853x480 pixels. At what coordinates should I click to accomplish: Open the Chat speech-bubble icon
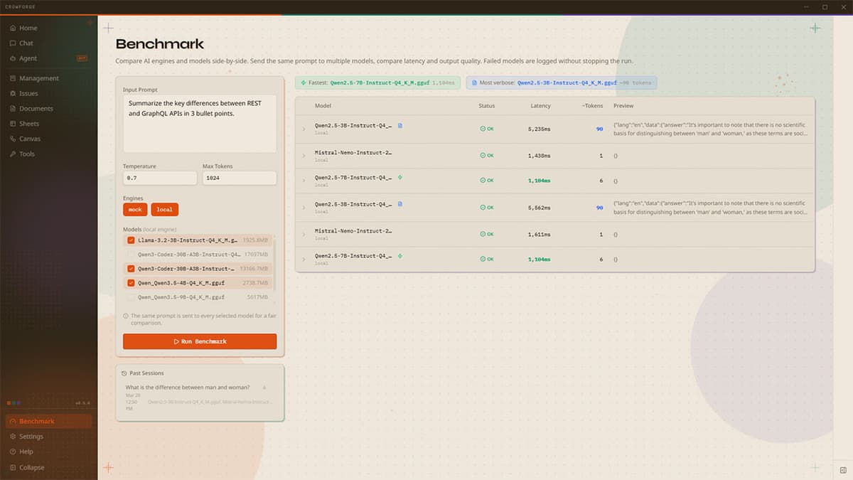tap(13, 43)
